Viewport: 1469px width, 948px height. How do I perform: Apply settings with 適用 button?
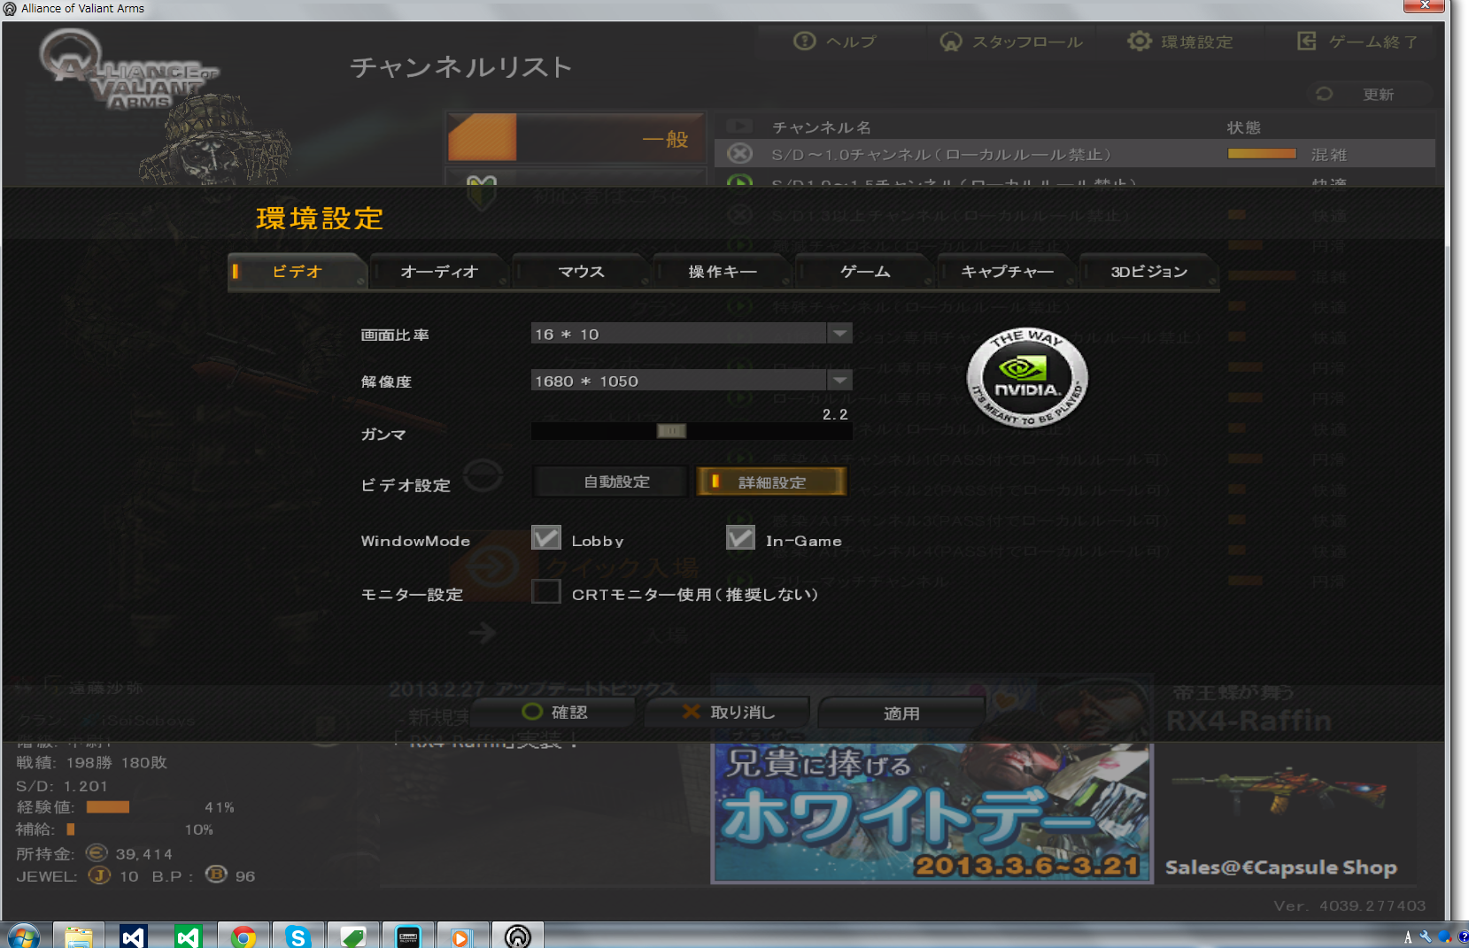pyautogui.click(x=901, y=713)
